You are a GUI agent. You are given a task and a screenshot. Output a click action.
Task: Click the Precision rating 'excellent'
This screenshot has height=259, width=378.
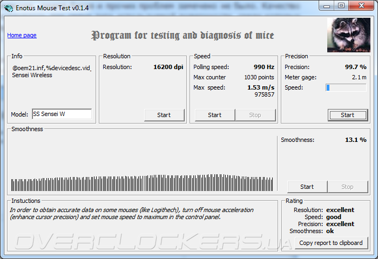[x=340, y=224]
